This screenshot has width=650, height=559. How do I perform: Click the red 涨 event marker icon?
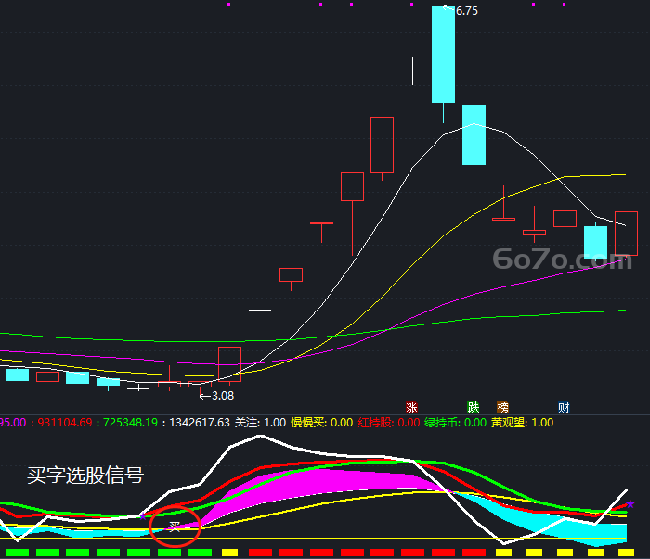(x=411, y=408)
